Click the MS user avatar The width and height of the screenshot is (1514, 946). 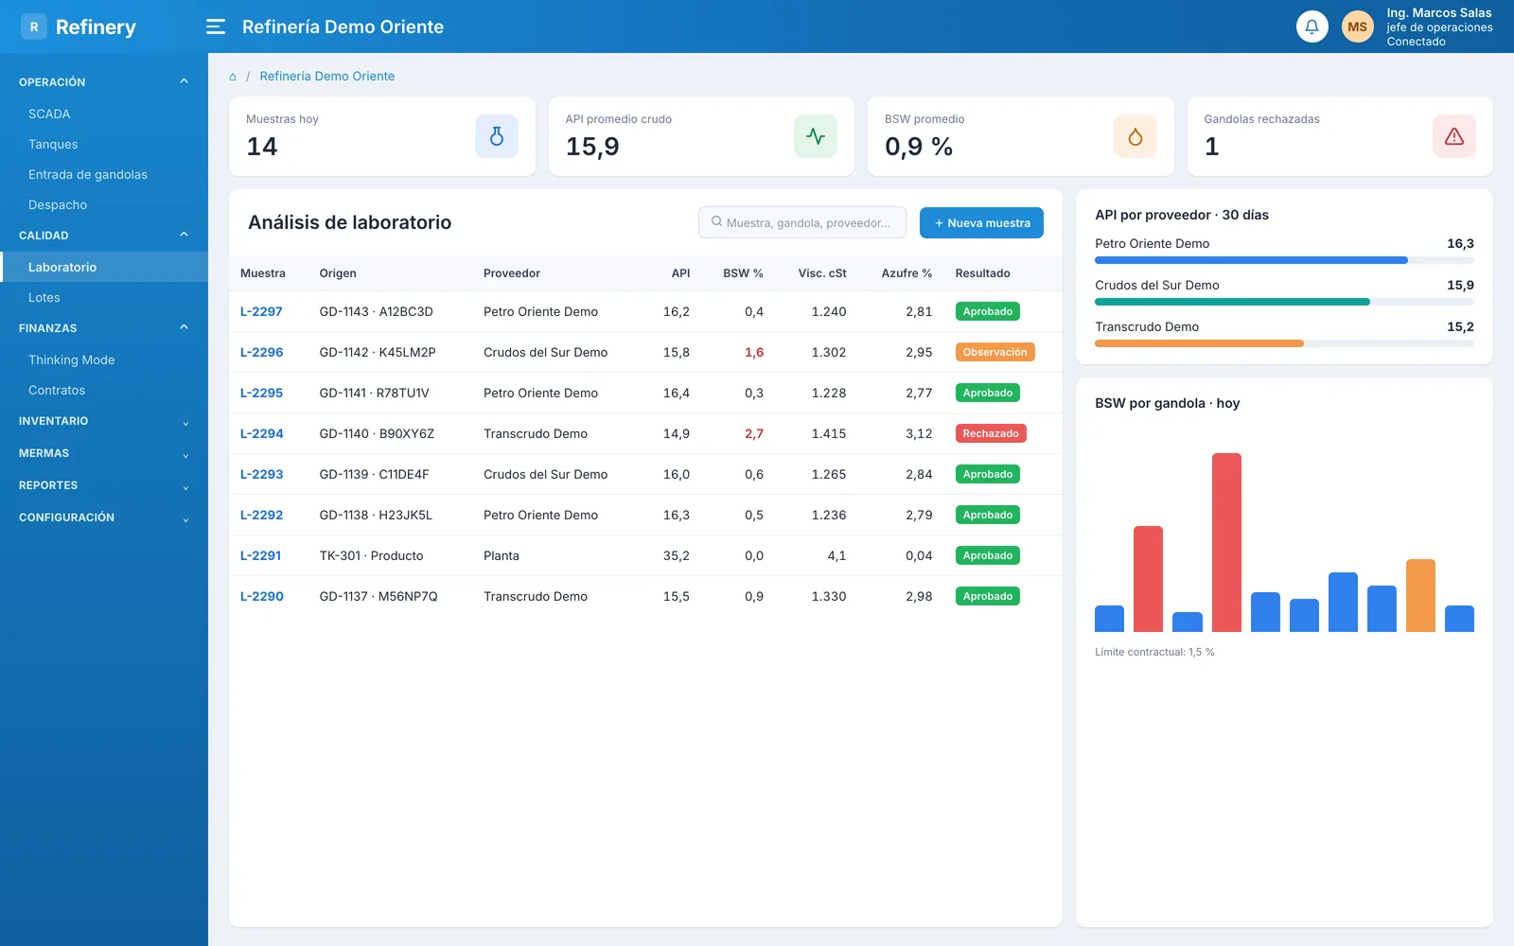click(x=1357, y=26)
